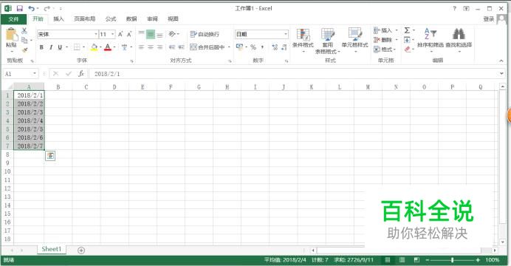Switch to the Data tab

point(131,19)
